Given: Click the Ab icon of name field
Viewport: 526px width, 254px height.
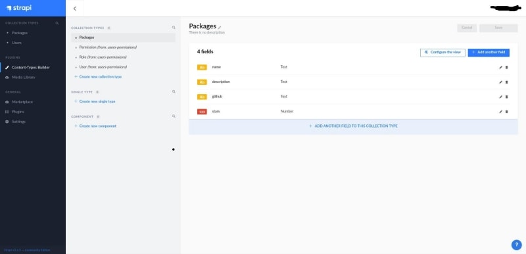Looking at the screenshot, I should (202, 67).
